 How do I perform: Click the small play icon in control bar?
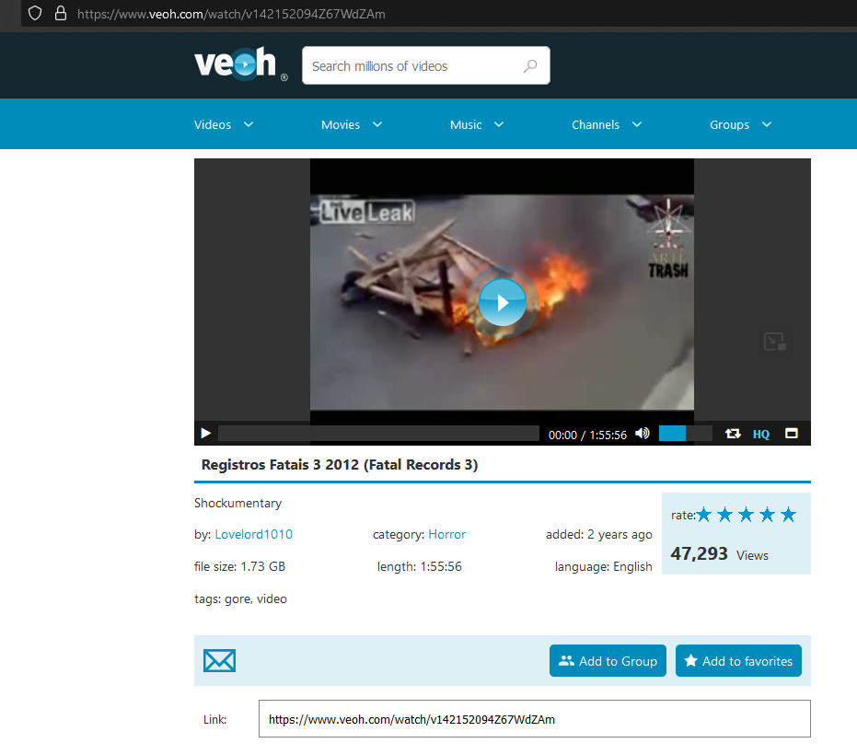pos(205,434)
